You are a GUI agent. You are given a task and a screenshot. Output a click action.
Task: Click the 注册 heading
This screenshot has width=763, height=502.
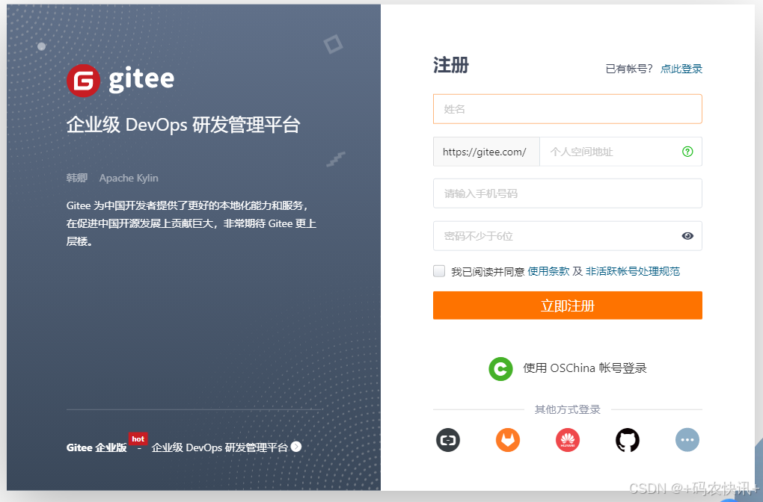click(x=450, y=65)
